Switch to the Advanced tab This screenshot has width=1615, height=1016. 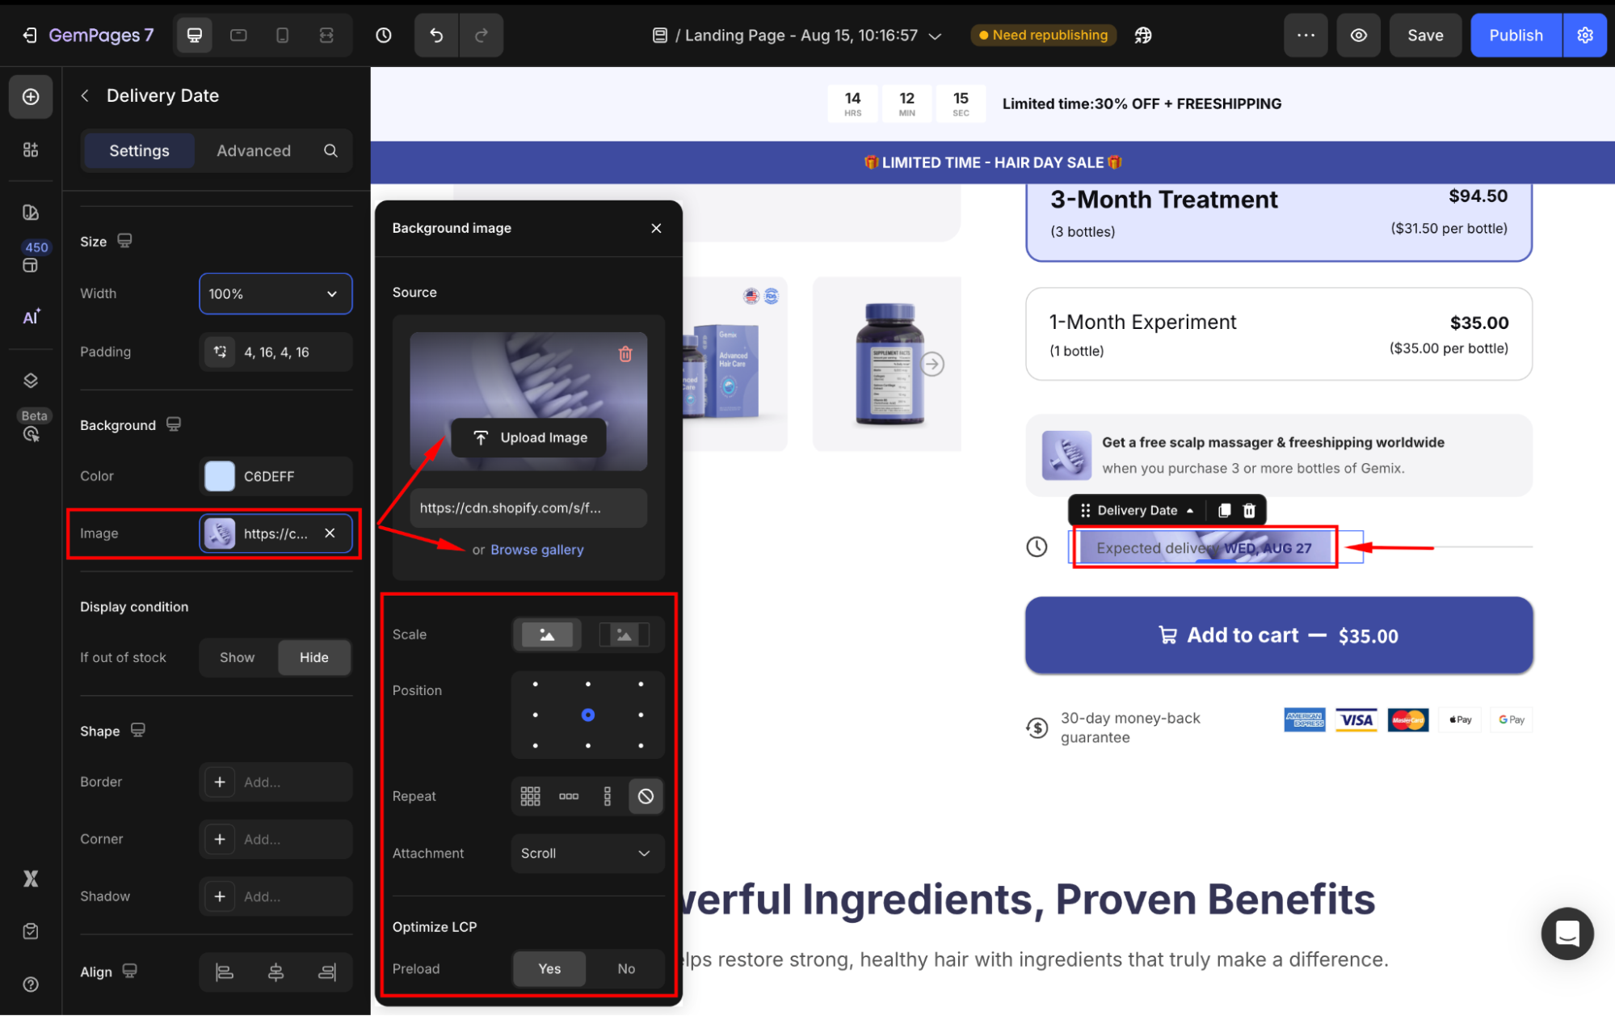[253, 150]
